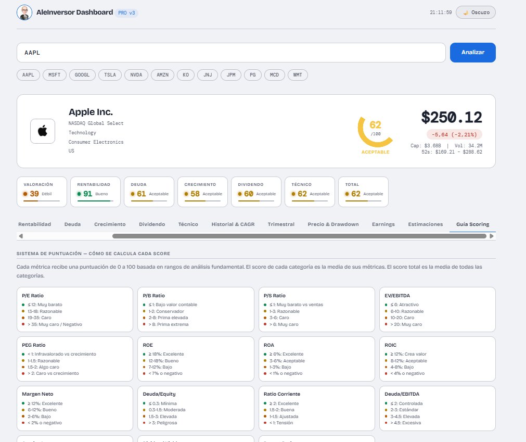This screenshot has height=442, width=526.
Task: Select the KO ticker chip
Action: point(186,75)
